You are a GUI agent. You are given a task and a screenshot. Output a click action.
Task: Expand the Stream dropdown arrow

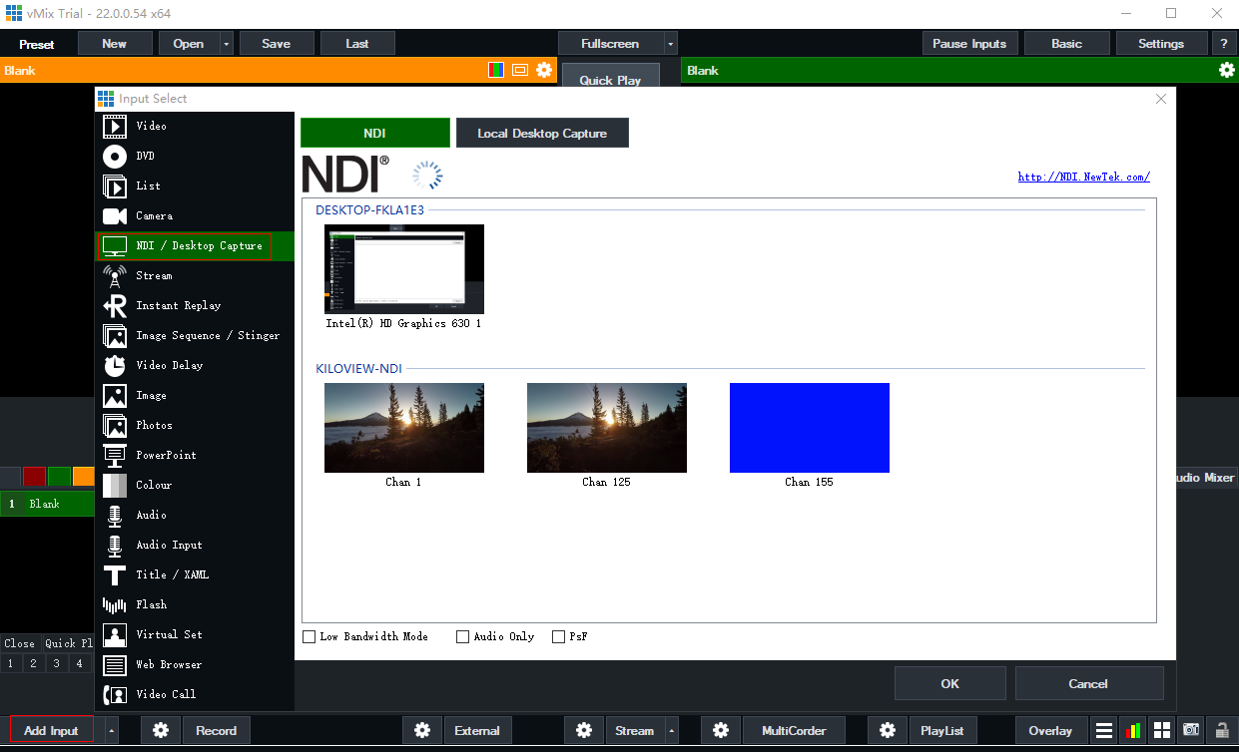tap(672, 730)
